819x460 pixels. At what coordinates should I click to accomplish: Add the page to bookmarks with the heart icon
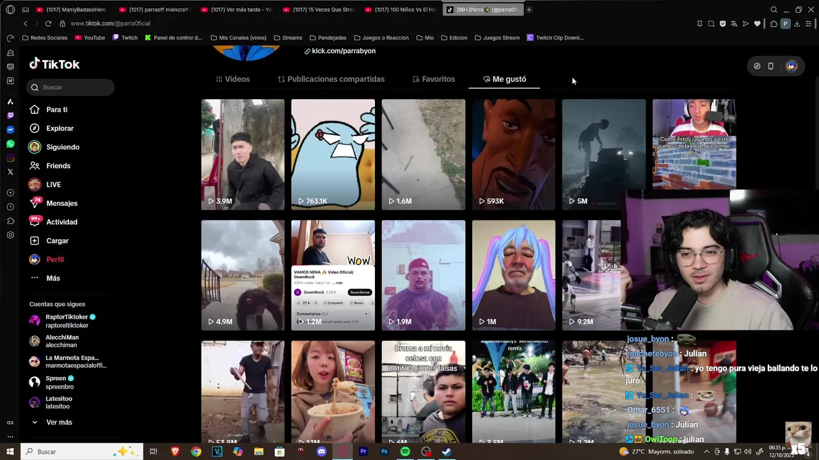tap(758, 24)
